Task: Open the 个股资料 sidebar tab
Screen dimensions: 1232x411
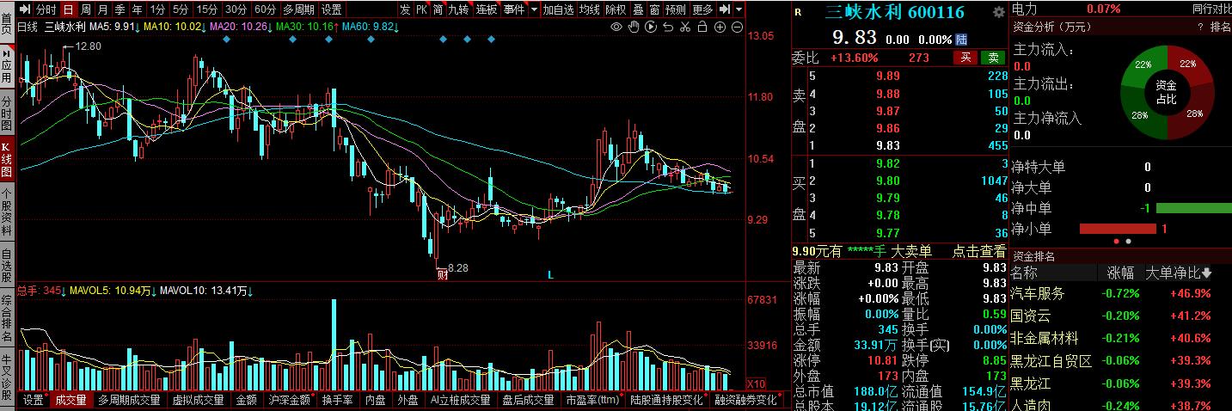Action: click(x=7, y=212)
